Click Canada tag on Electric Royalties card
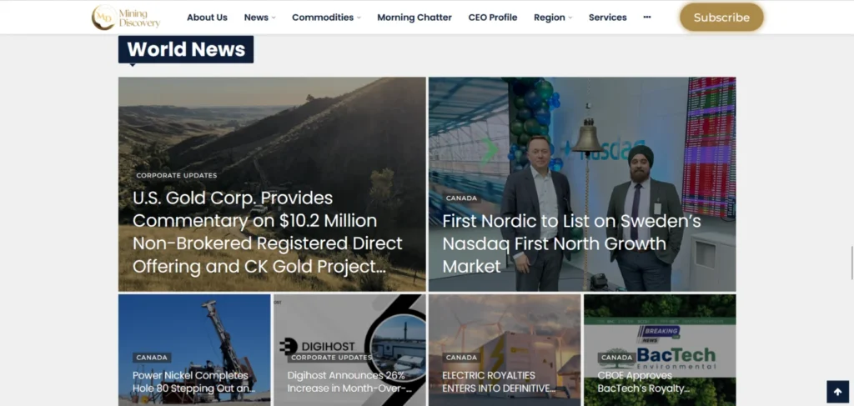Image resolution: width=854 pixels, height=406 pixels. point(461,358)
